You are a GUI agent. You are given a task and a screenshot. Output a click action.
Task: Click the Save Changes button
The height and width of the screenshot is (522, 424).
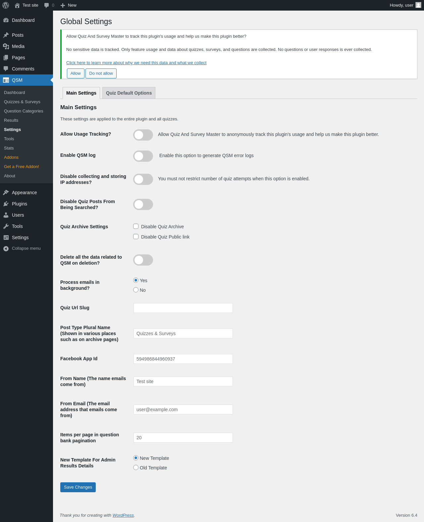pos(78,487)
